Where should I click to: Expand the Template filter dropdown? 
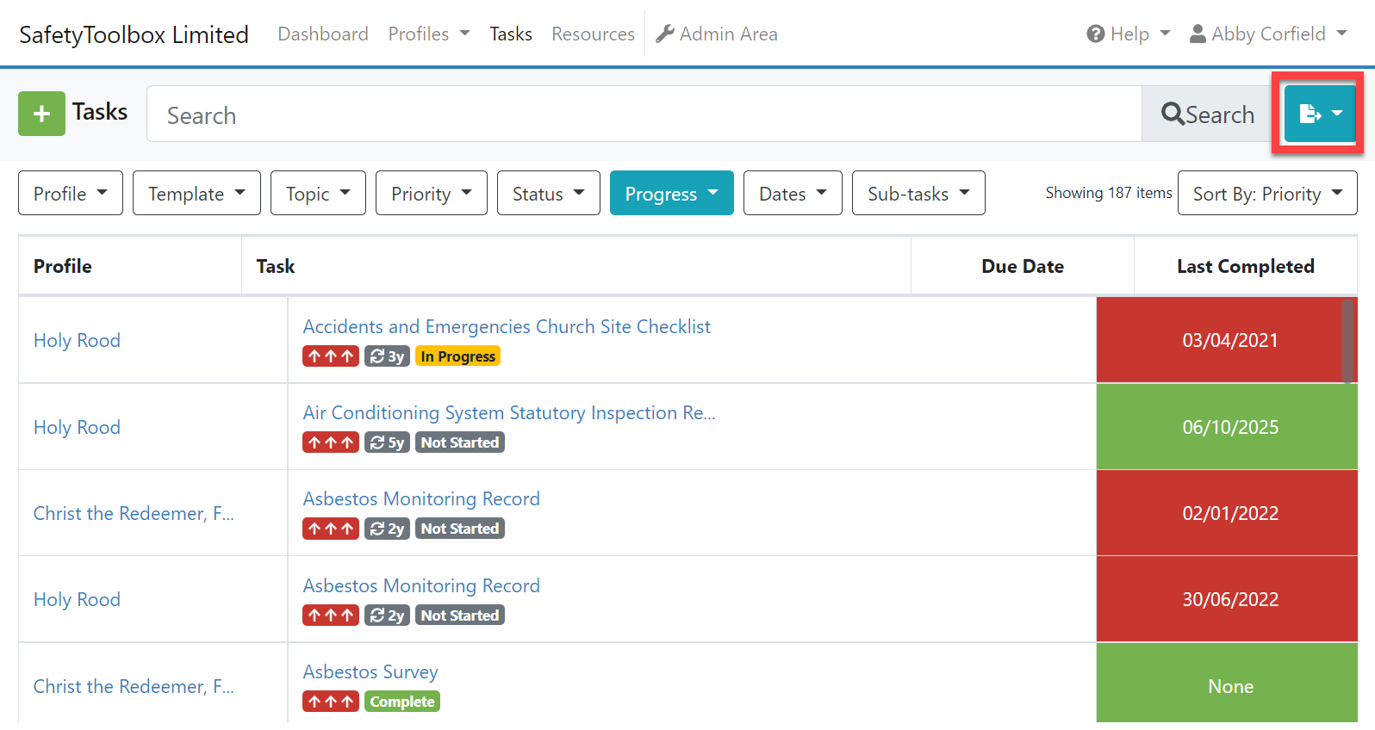click(196, 194)
